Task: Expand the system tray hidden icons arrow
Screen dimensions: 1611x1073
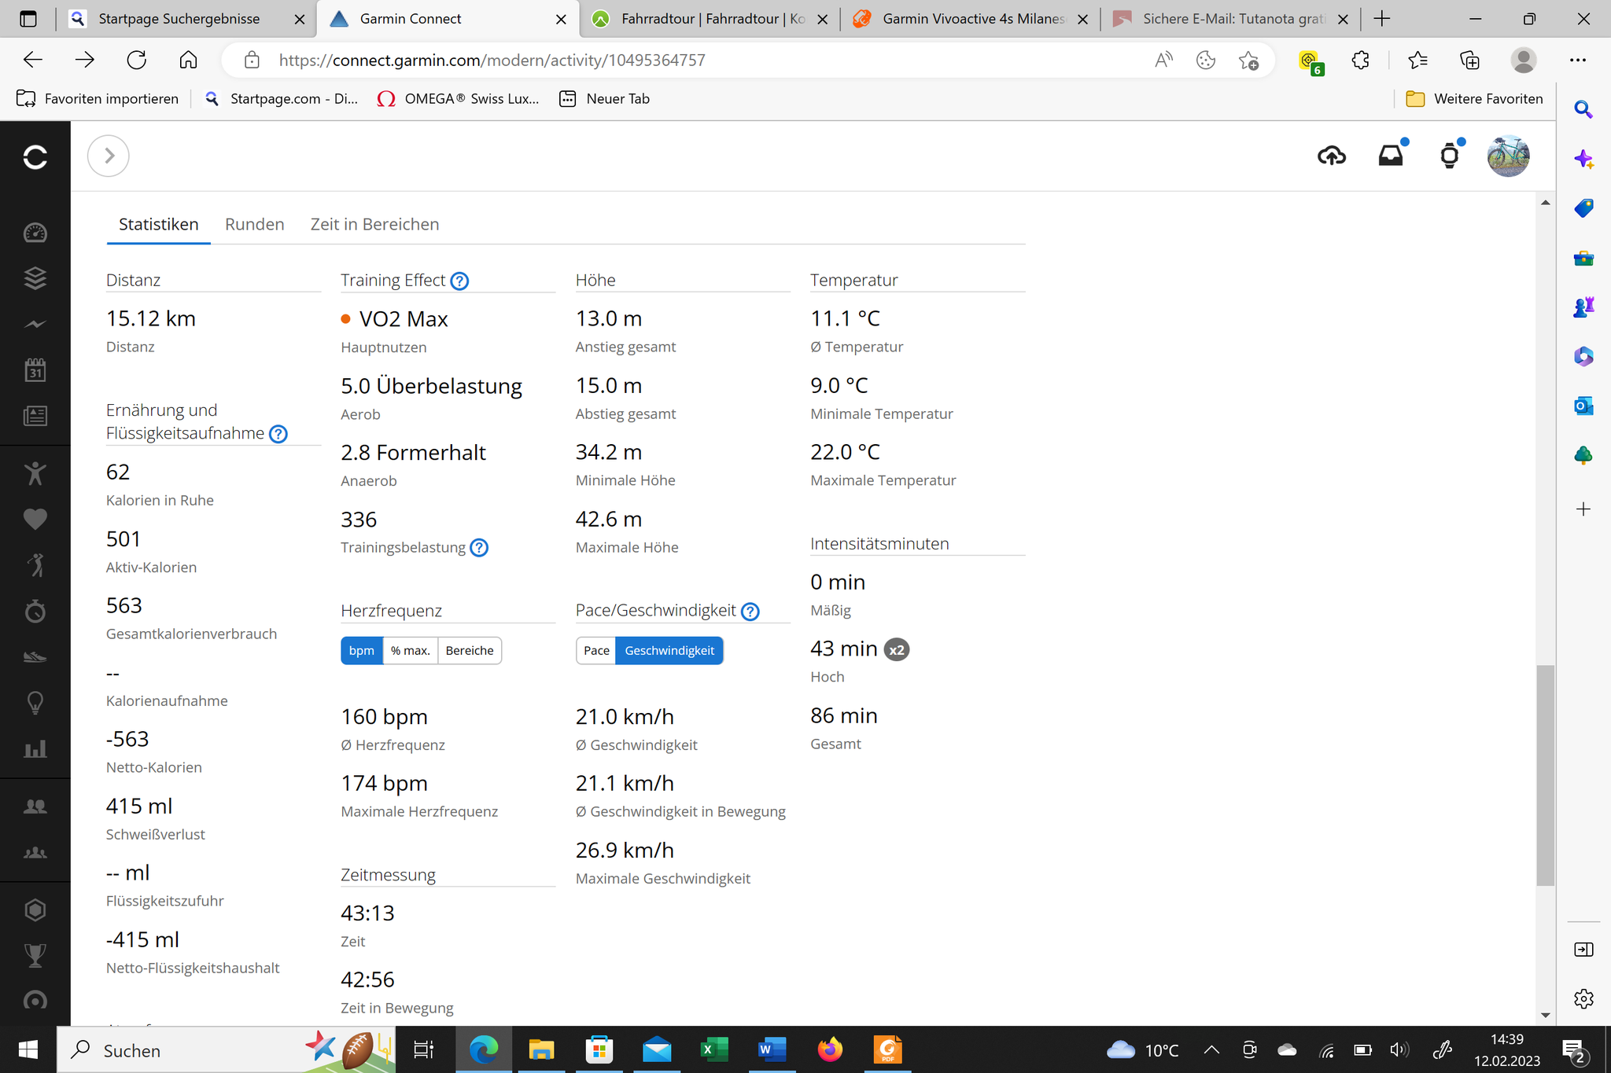Action: pyautogui.click(x=1211, y=1049)
